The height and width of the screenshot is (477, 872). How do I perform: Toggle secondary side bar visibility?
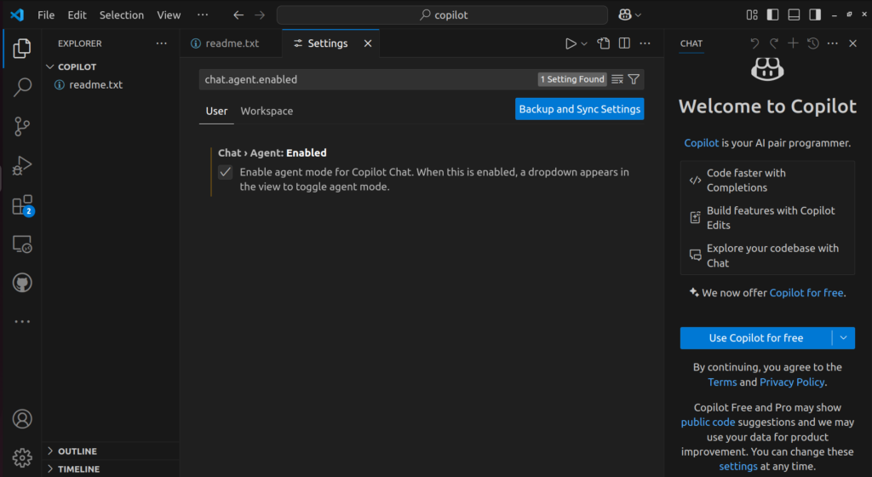815,15
